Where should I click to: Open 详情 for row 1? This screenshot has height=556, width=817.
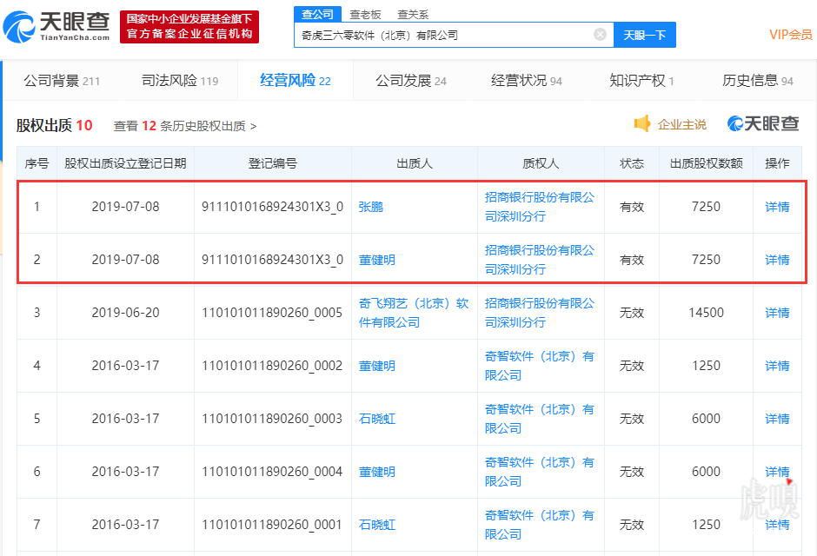[777, 207]
